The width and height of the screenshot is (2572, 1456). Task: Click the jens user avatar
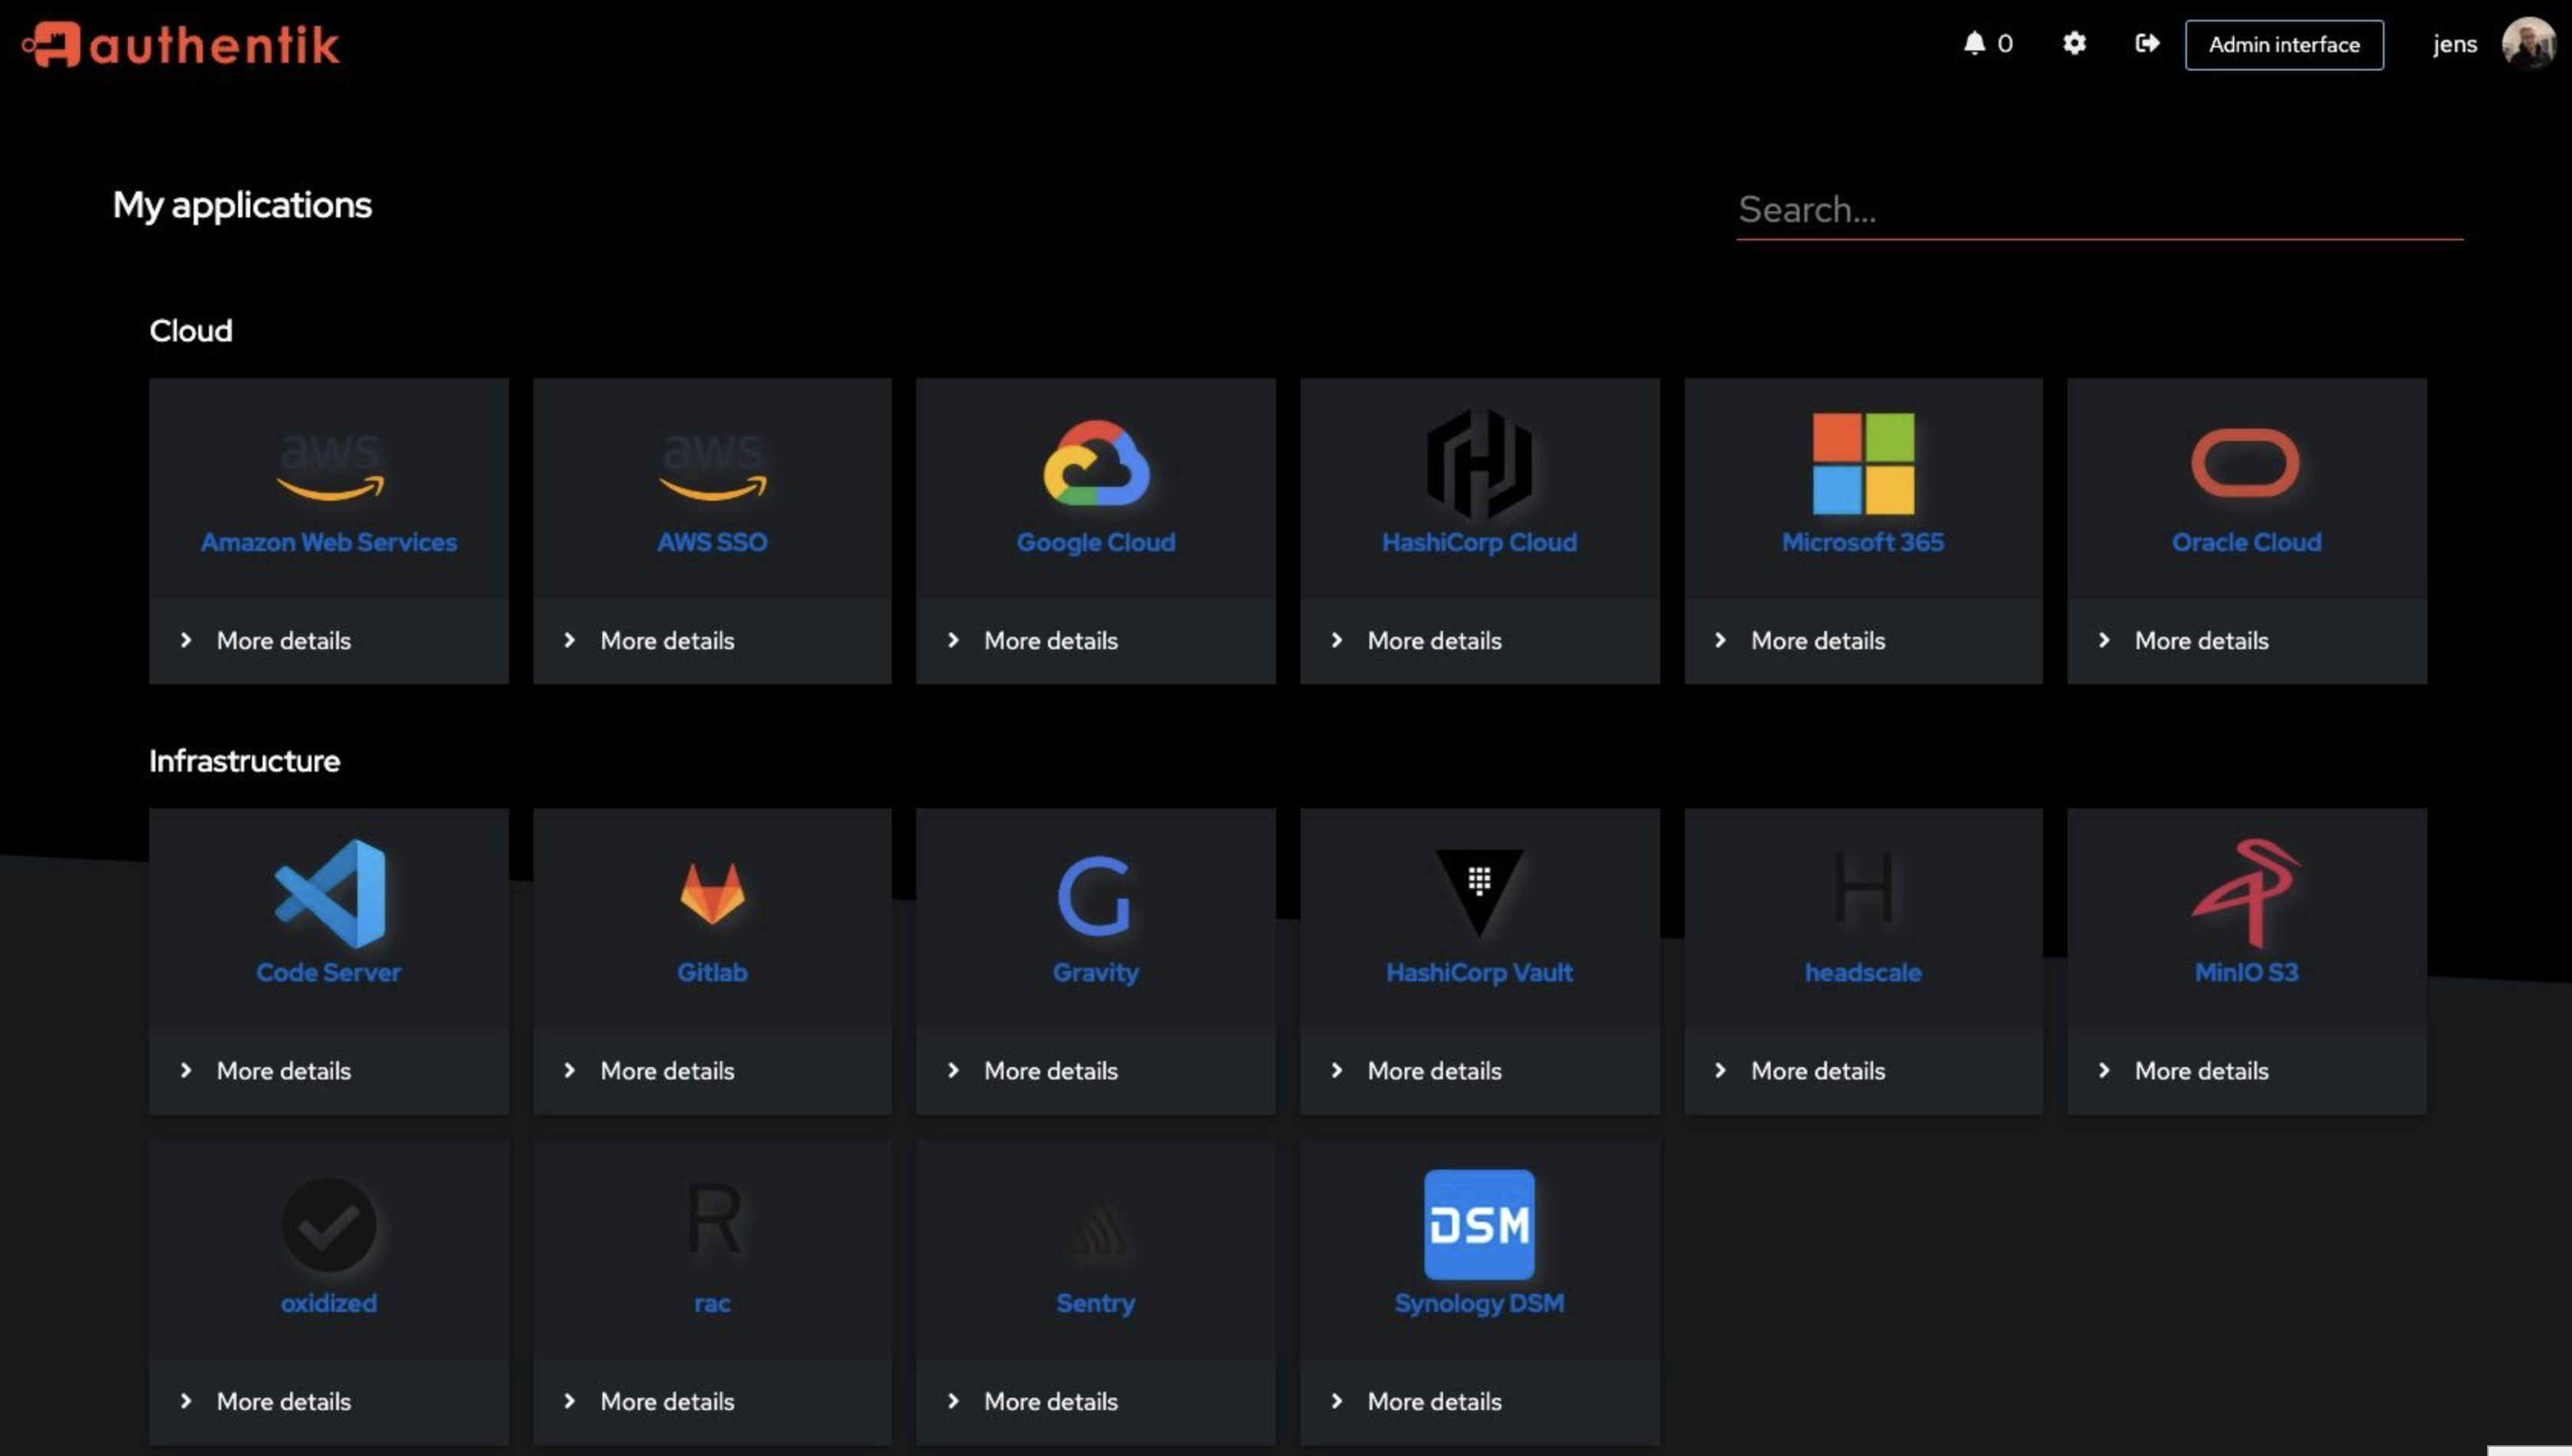coord(2528,44)
